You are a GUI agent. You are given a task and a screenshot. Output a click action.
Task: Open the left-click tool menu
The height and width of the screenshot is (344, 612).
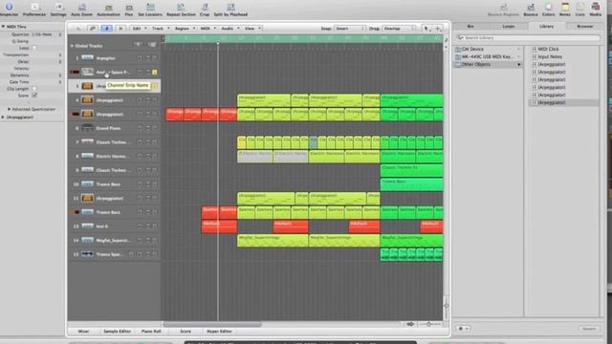coord(427,29)
